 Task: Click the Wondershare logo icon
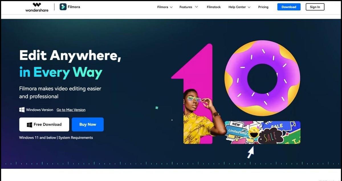tap(37, 5)
